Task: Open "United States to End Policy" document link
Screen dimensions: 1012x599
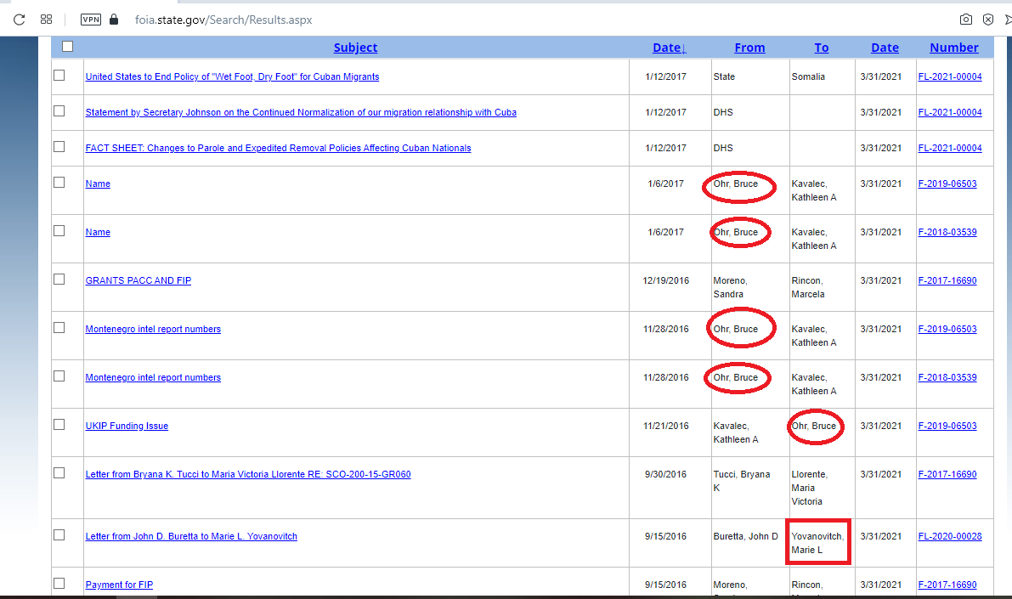Action: [x=232, y=76]
